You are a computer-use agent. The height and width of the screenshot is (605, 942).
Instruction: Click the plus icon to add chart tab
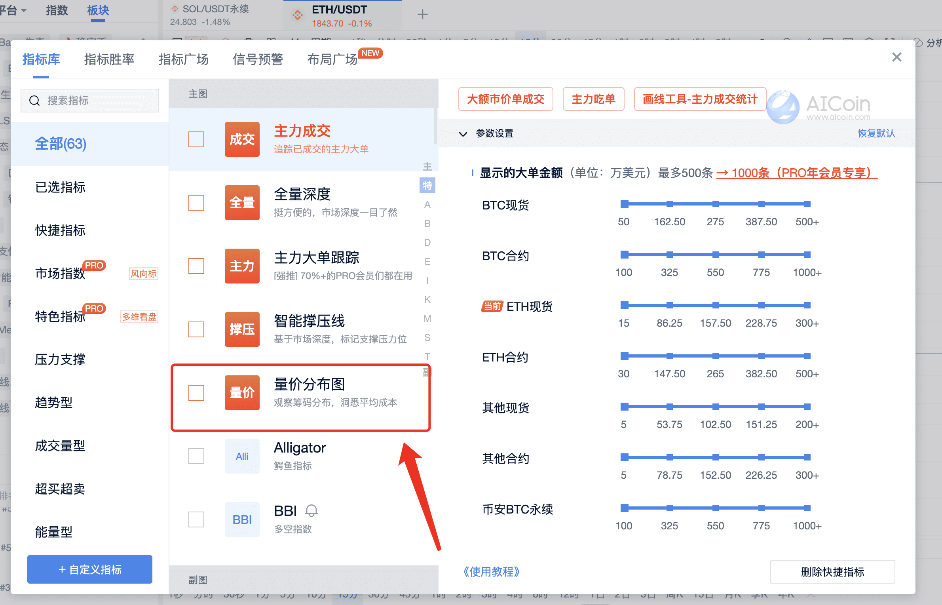coord(422,15)
